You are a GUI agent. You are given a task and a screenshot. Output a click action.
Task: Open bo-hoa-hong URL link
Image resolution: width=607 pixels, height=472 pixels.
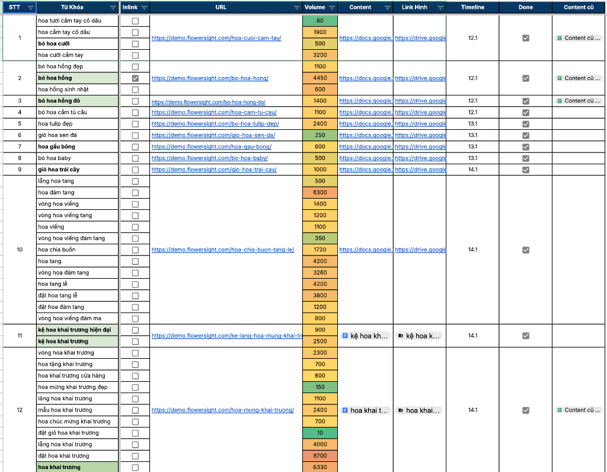pyautogui.click(x=210, y=78)
